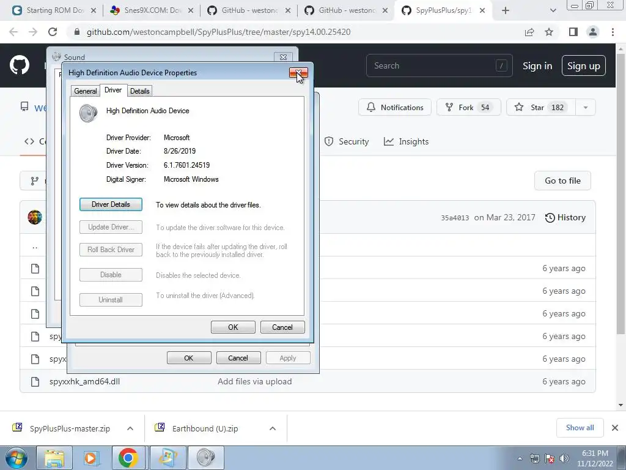This screenshot has width=626, height=470.
Task: Click the Go to file button
Action: click(562, 181)
